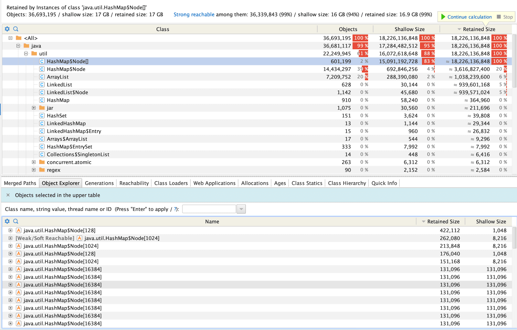
Task: Click the search magnifier icon in Class table header
Action: (x=16, y=29)
